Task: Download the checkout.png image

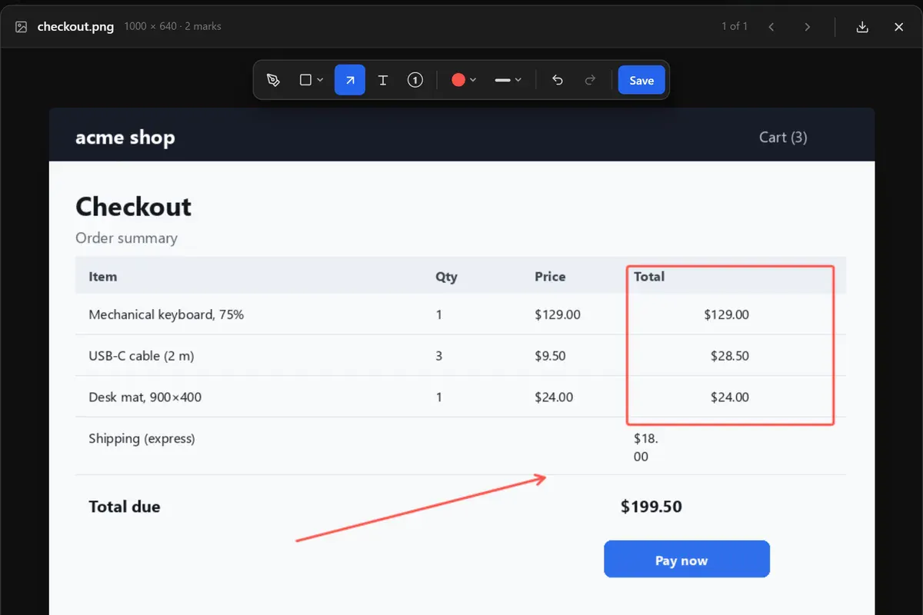Action: point(862,27)
